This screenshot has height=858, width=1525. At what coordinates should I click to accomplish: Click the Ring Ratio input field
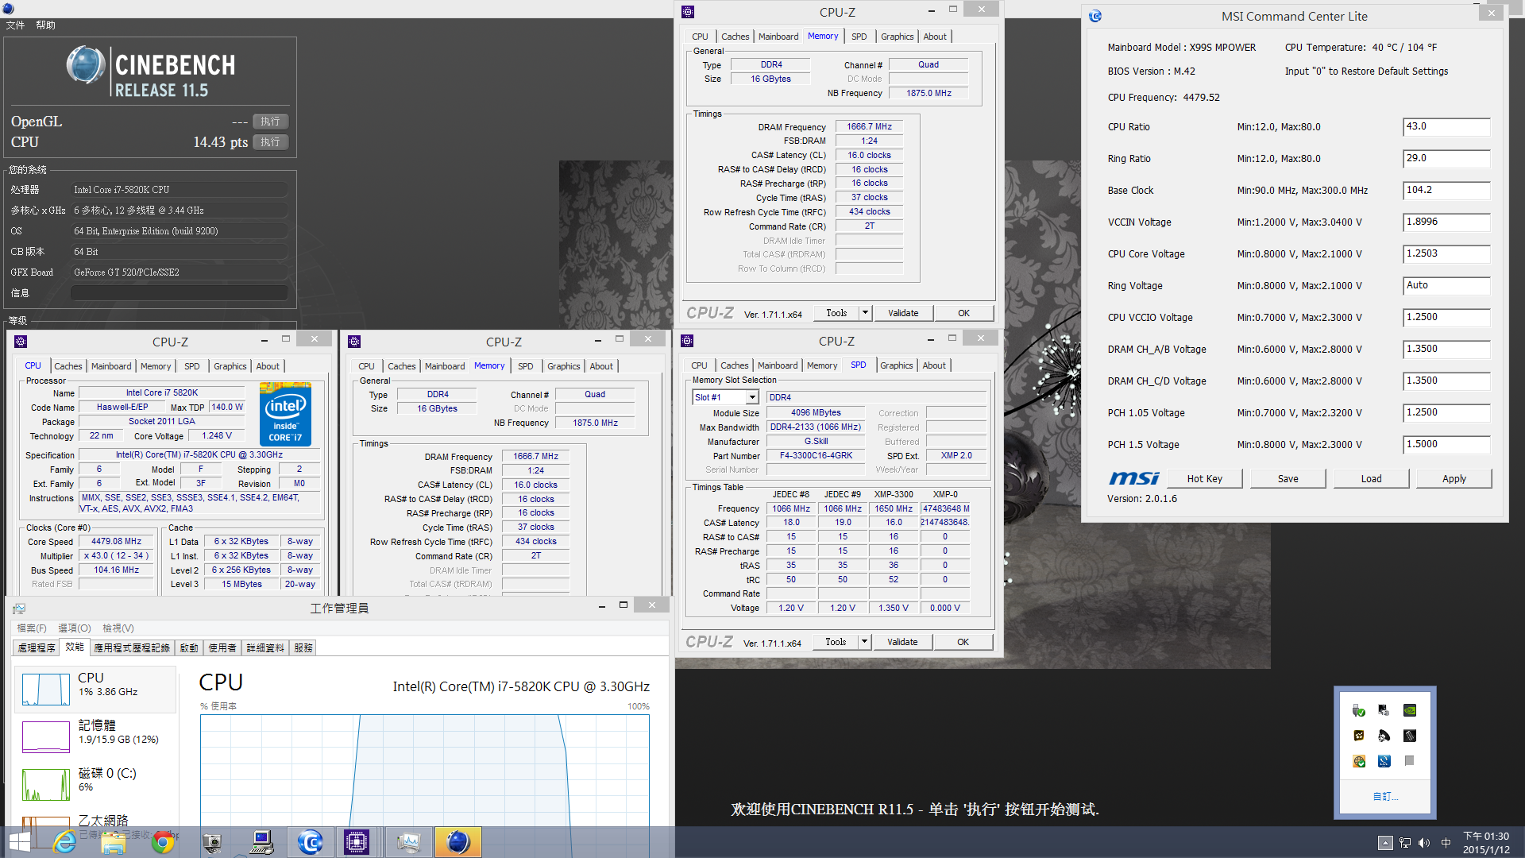pyautogui.click(x=1446, y=159)
